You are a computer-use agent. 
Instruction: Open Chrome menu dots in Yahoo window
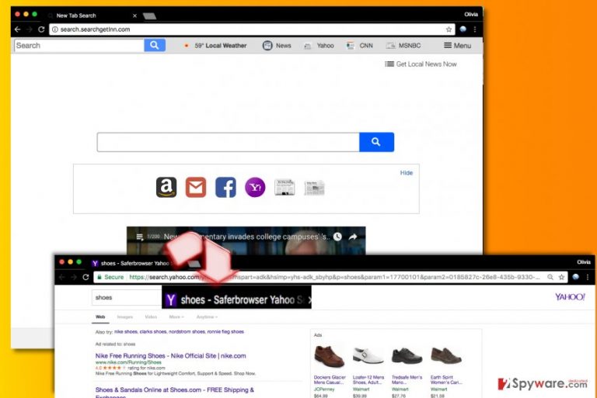tap(588, 277)
